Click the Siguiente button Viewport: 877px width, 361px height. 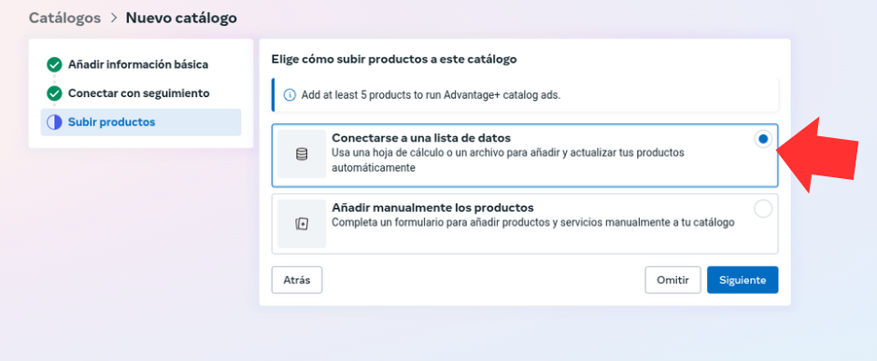pyautogui.click(x=743, y=280)
